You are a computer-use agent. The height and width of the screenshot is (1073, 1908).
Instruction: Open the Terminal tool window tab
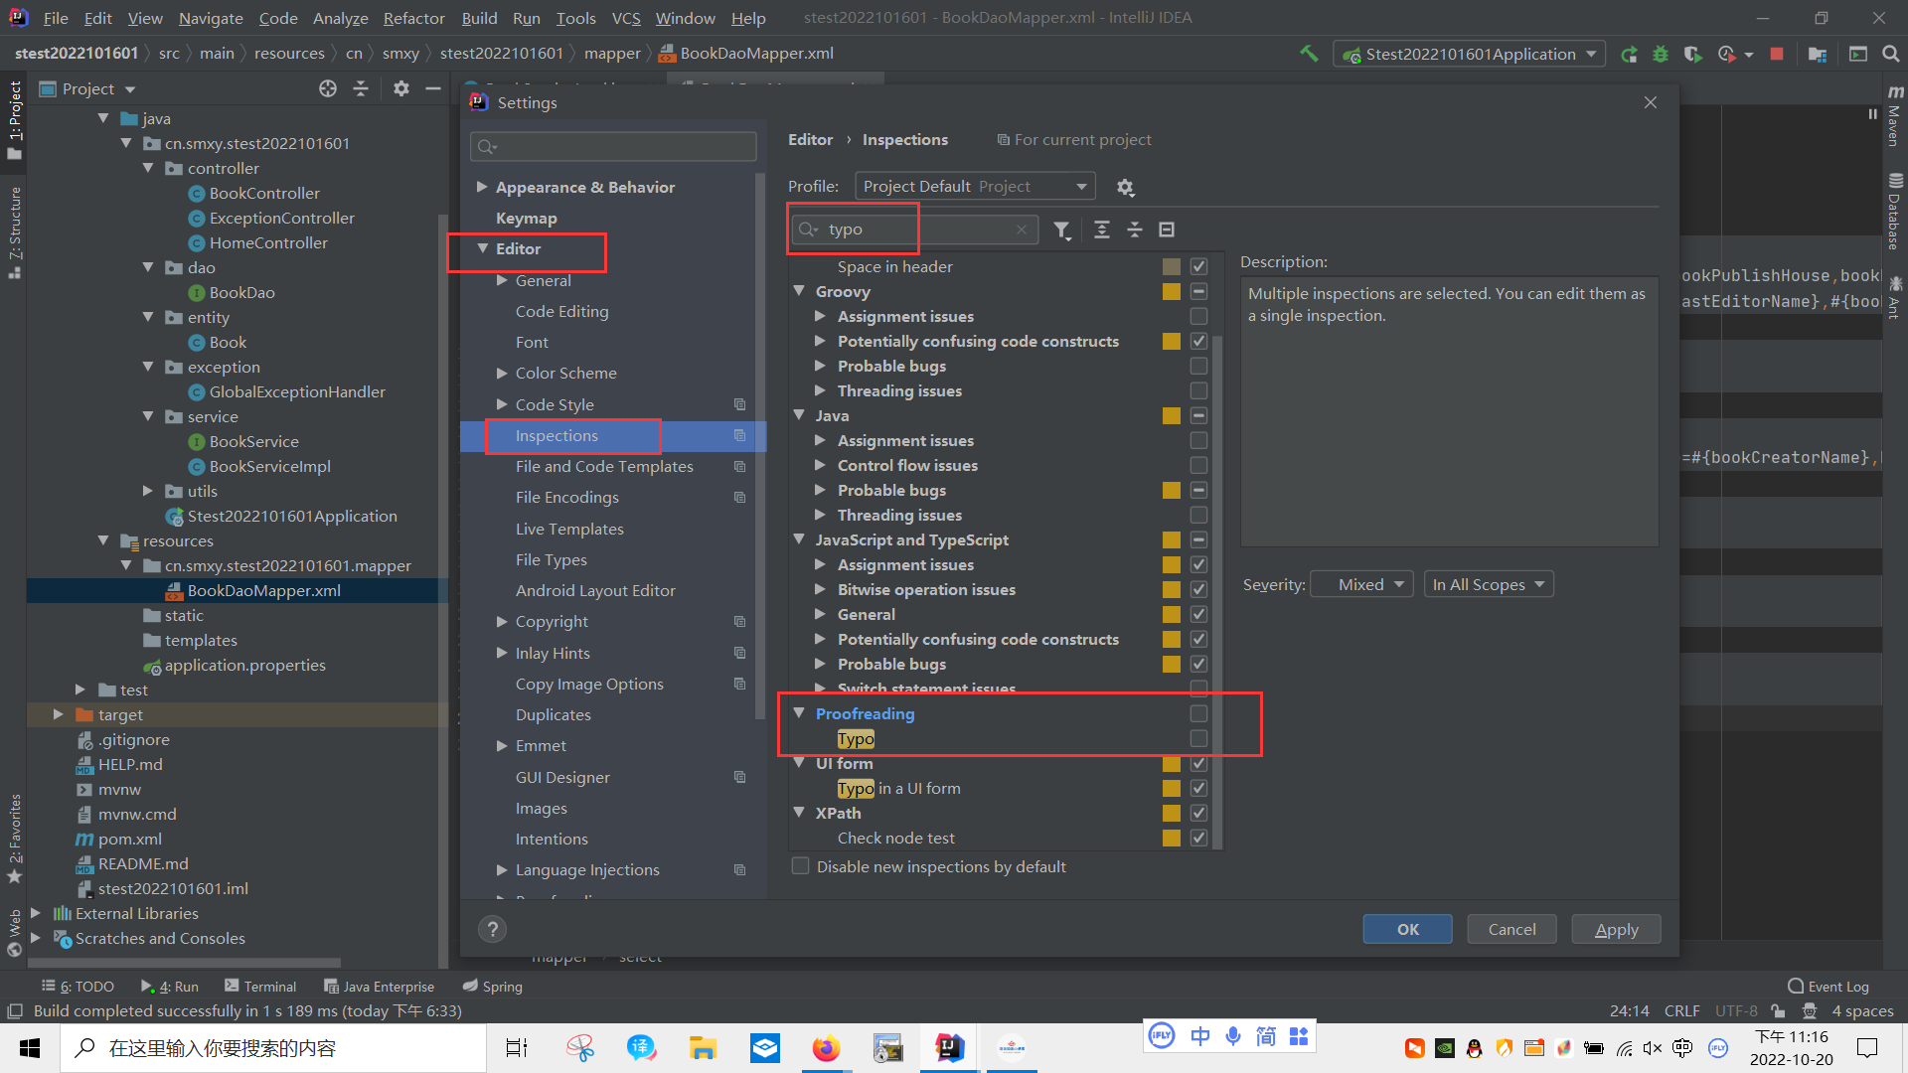(260, 986)
